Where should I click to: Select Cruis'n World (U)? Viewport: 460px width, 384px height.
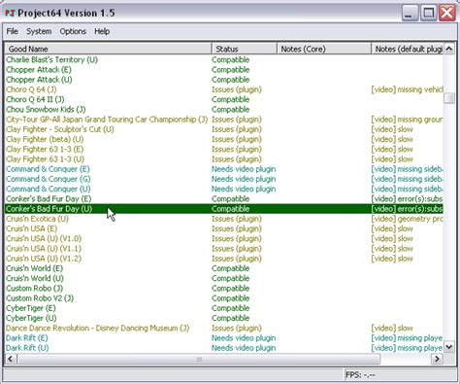coord(35,278)
